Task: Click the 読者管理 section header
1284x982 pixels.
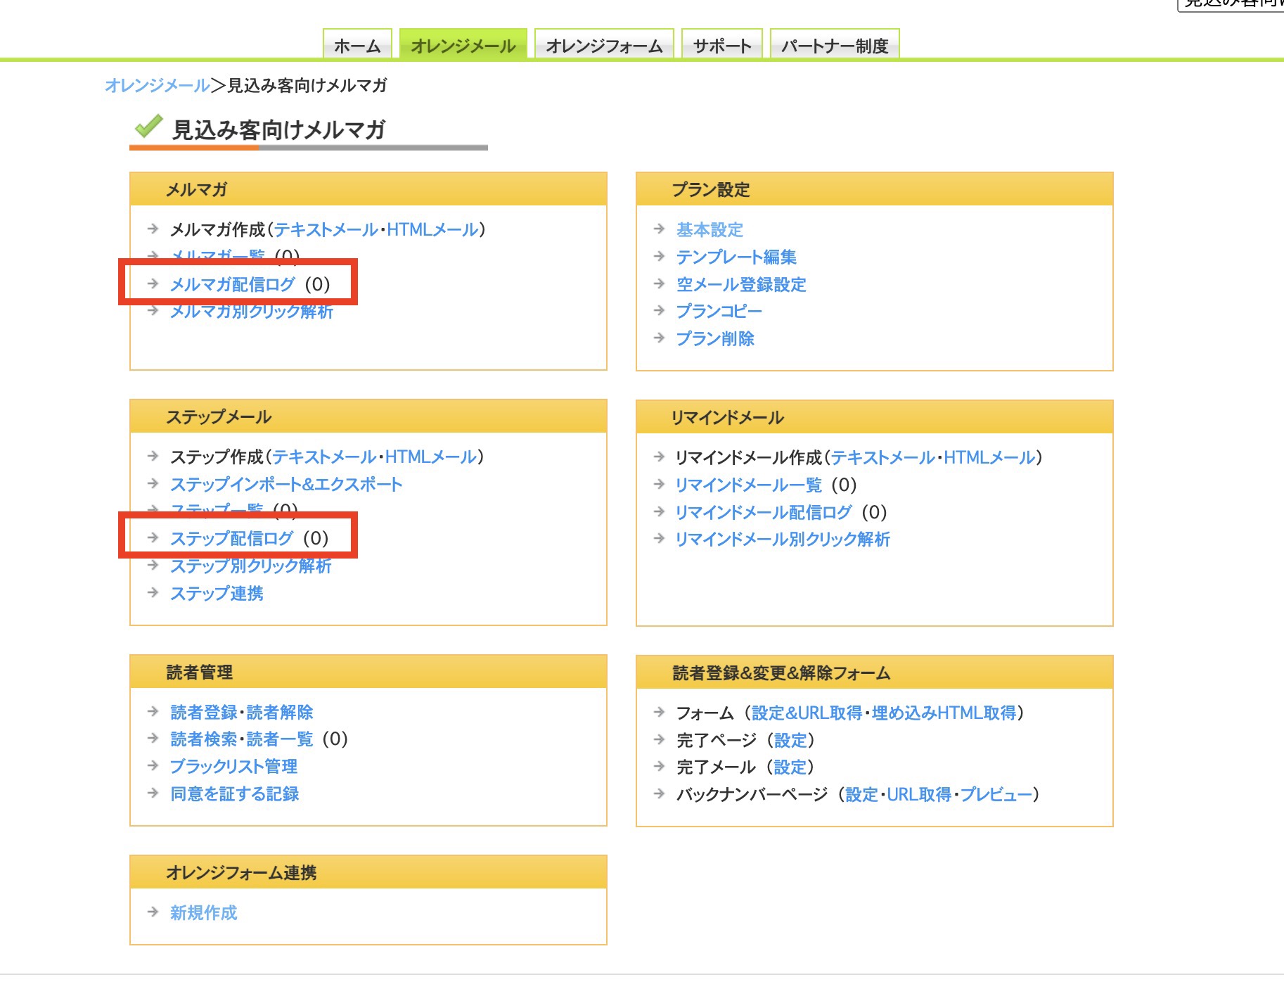Action: tap(368, 672)
